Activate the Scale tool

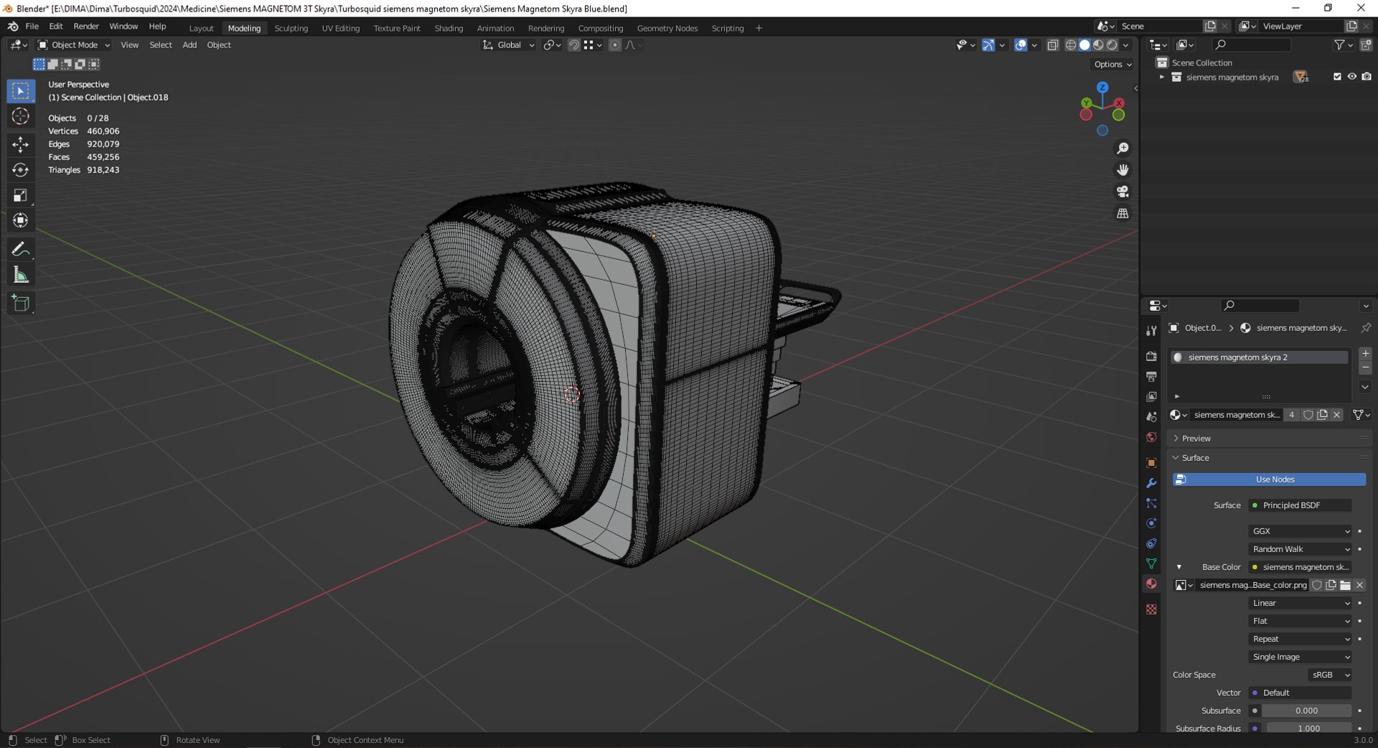click(x=20, y=195)
